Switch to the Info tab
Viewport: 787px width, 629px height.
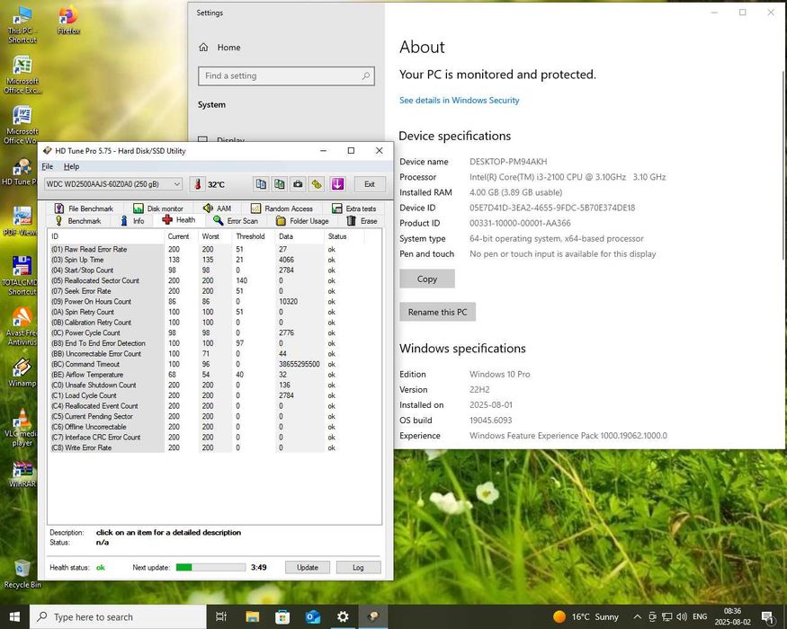click(x=132, y=221)
